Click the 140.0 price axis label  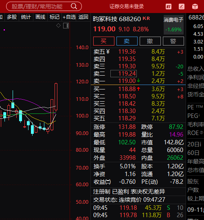[x=82, y=48]
